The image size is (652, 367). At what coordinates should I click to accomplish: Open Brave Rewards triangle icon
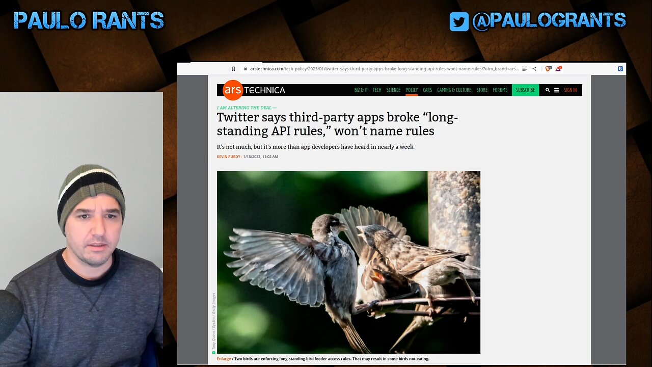point(559,68)
